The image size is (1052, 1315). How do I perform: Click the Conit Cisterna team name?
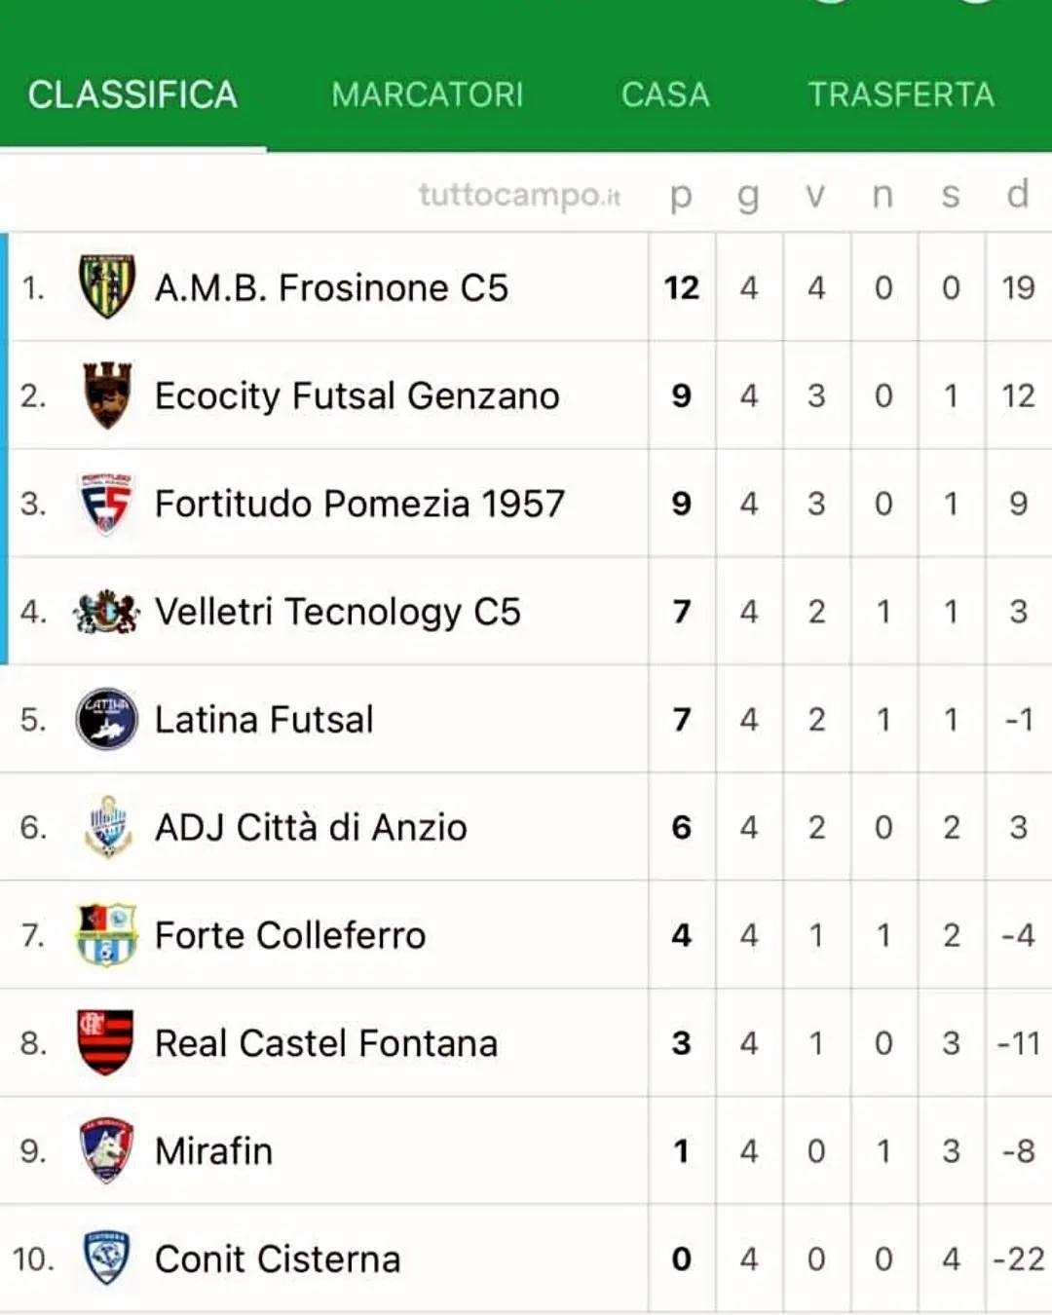pos(278,1259)
